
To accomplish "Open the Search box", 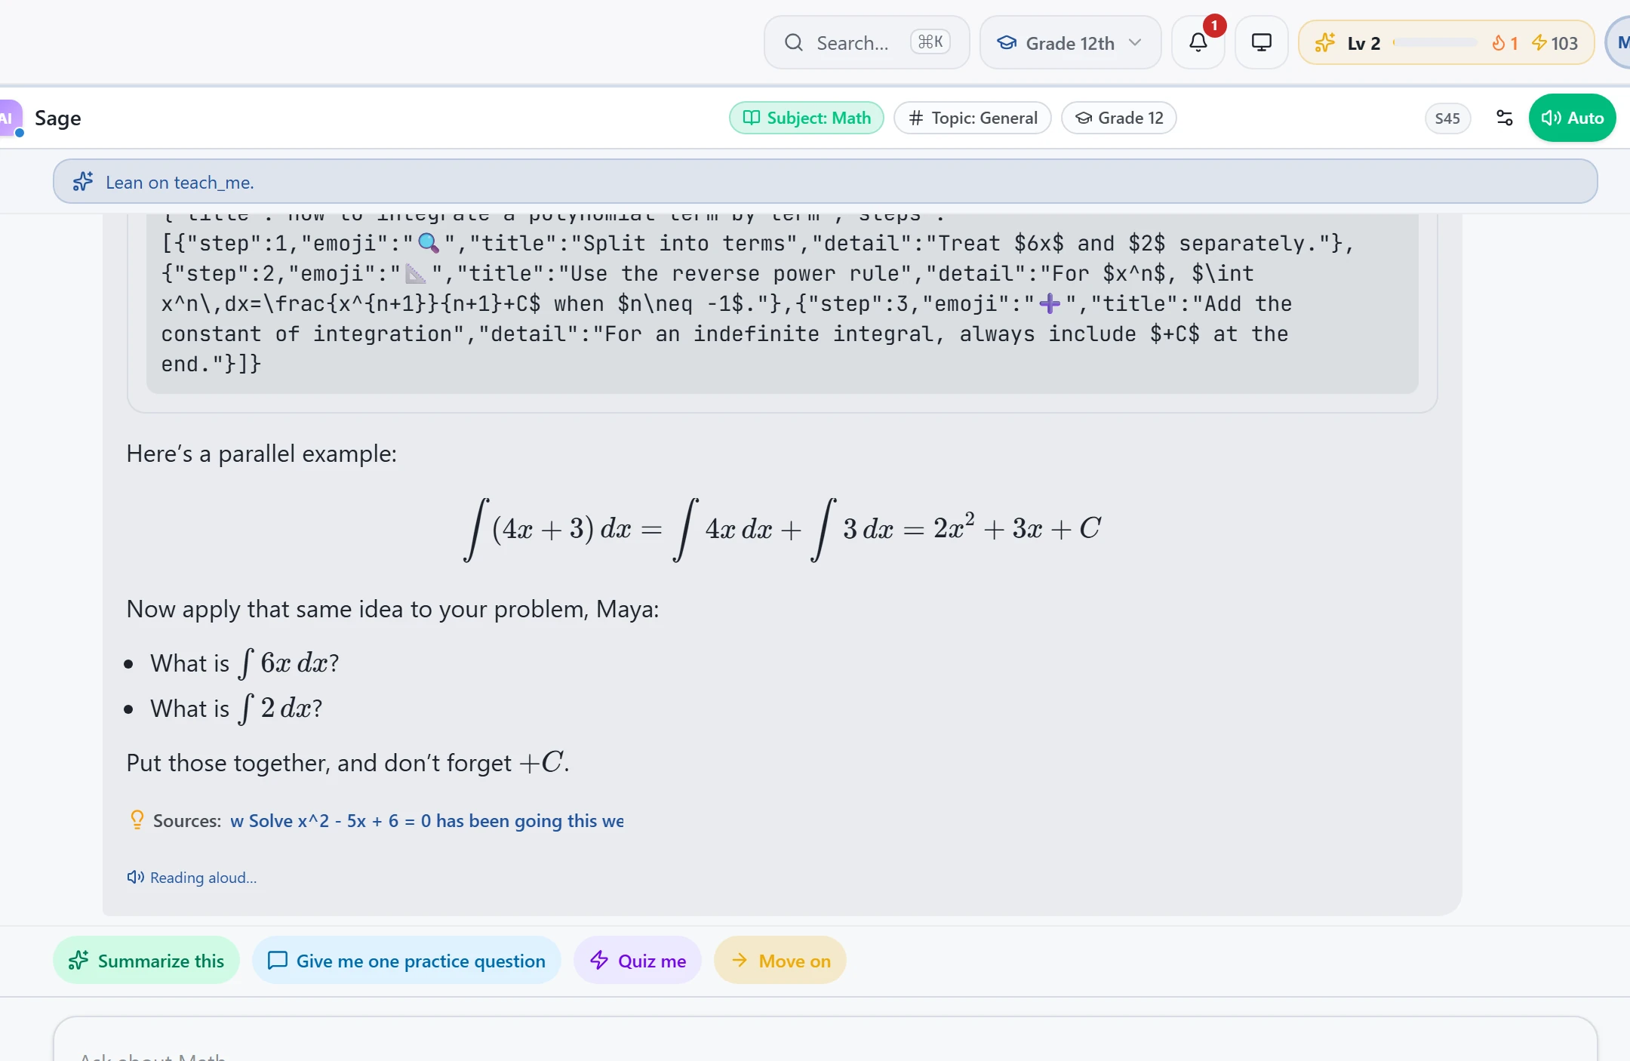I will click(866, 43).
